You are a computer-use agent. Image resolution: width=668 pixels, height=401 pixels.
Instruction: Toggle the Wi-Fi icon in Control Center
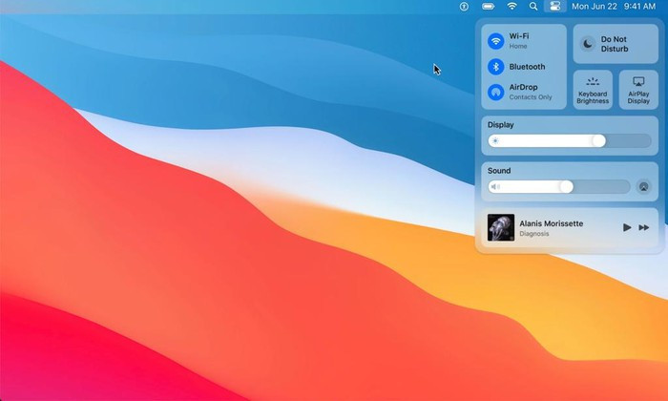coord(495,41)
